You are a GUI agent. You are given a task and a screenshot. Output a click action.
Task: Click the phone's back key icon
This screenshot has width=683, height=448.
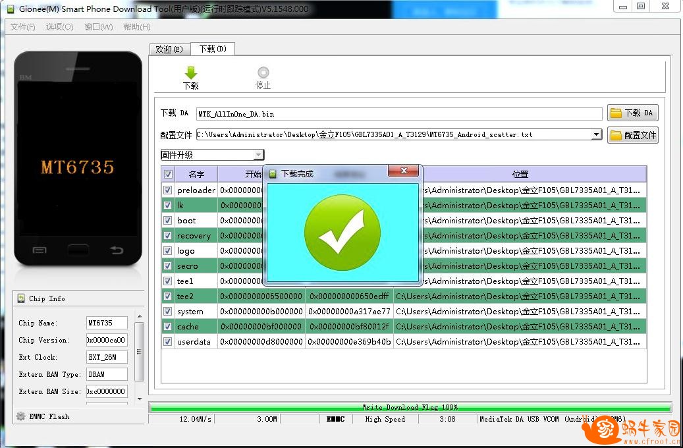tap(117, 250)
